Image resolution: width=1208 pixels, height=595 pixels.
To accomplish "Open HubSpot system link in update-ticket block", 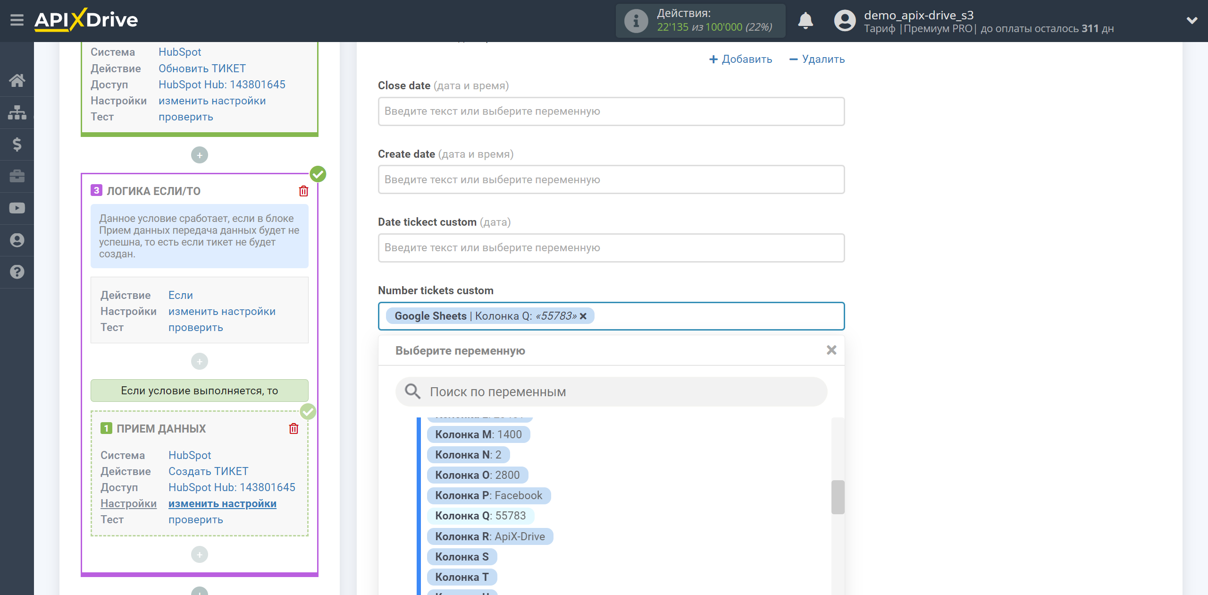I will click(180, 52).
